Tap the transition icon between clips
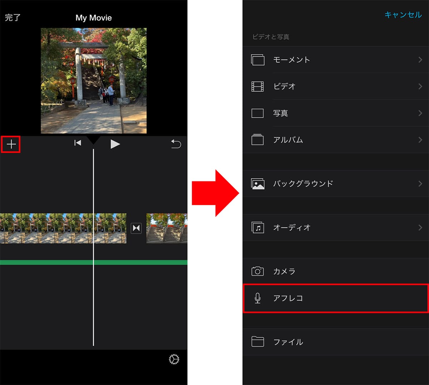The image size is (429, 385). point(136,228)
